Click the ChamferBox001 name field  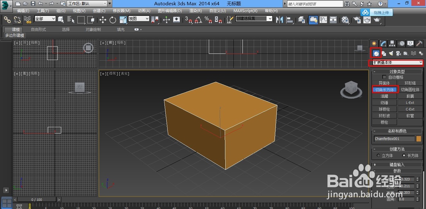click(x=394, y=139)
